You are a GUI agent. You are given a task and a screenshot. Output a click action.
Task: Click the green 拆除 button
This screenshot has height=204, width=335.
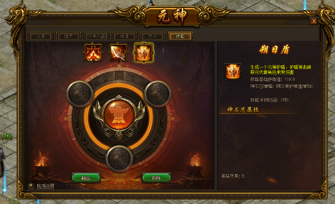(x=157, y=178)
